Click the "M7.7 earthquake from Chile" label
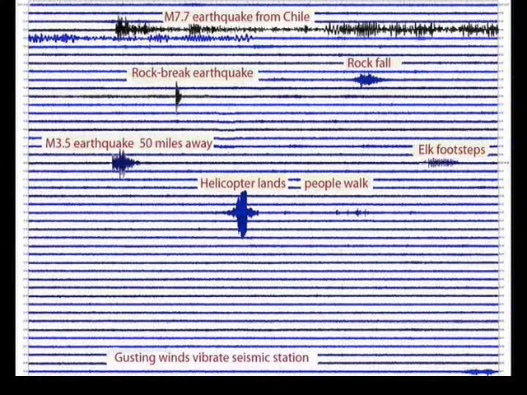This screenshot has height=395, width=527. click(236, 16)
